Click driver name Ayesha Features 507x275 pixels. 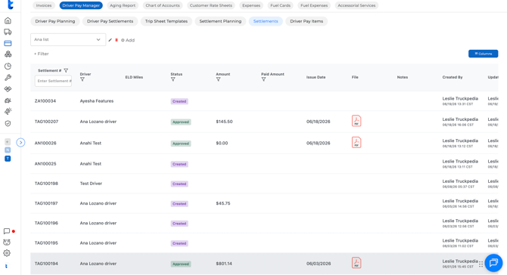tap(97, 101)
